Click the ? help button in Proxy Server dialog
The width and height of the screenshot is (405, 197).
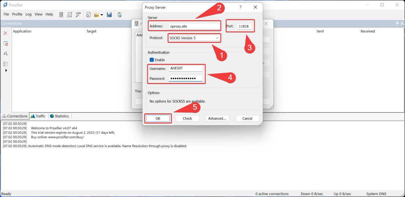(240, 7)
